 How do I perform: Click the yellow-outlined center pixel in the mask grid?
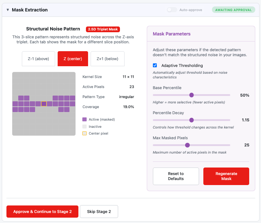(x=44, y=104)
